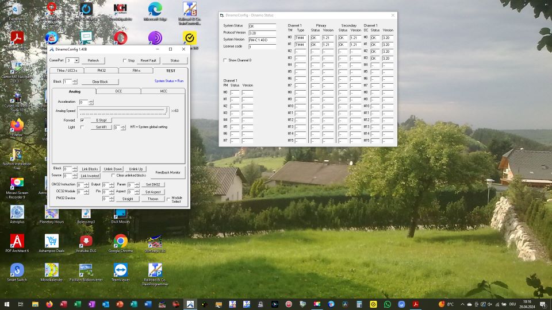Tick the Clear unlinked blocks checkbox
552x310 pixels.
pos(113,175)
